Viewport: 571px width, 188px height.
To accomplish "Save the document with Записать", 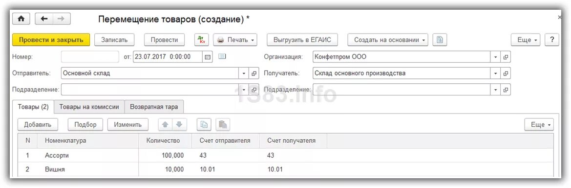I will pyautogui.click(x=114, y=40).
